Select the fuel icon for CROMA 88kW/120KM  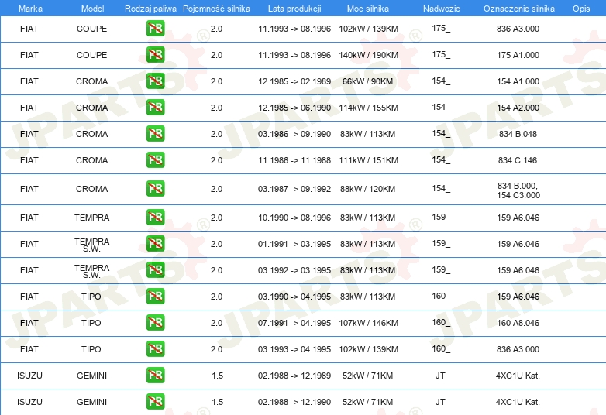coord(155,188)
